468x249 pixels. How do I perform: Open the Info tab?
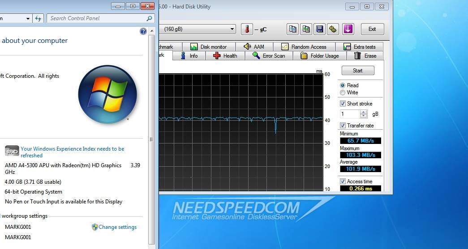[x=189, y=56]
